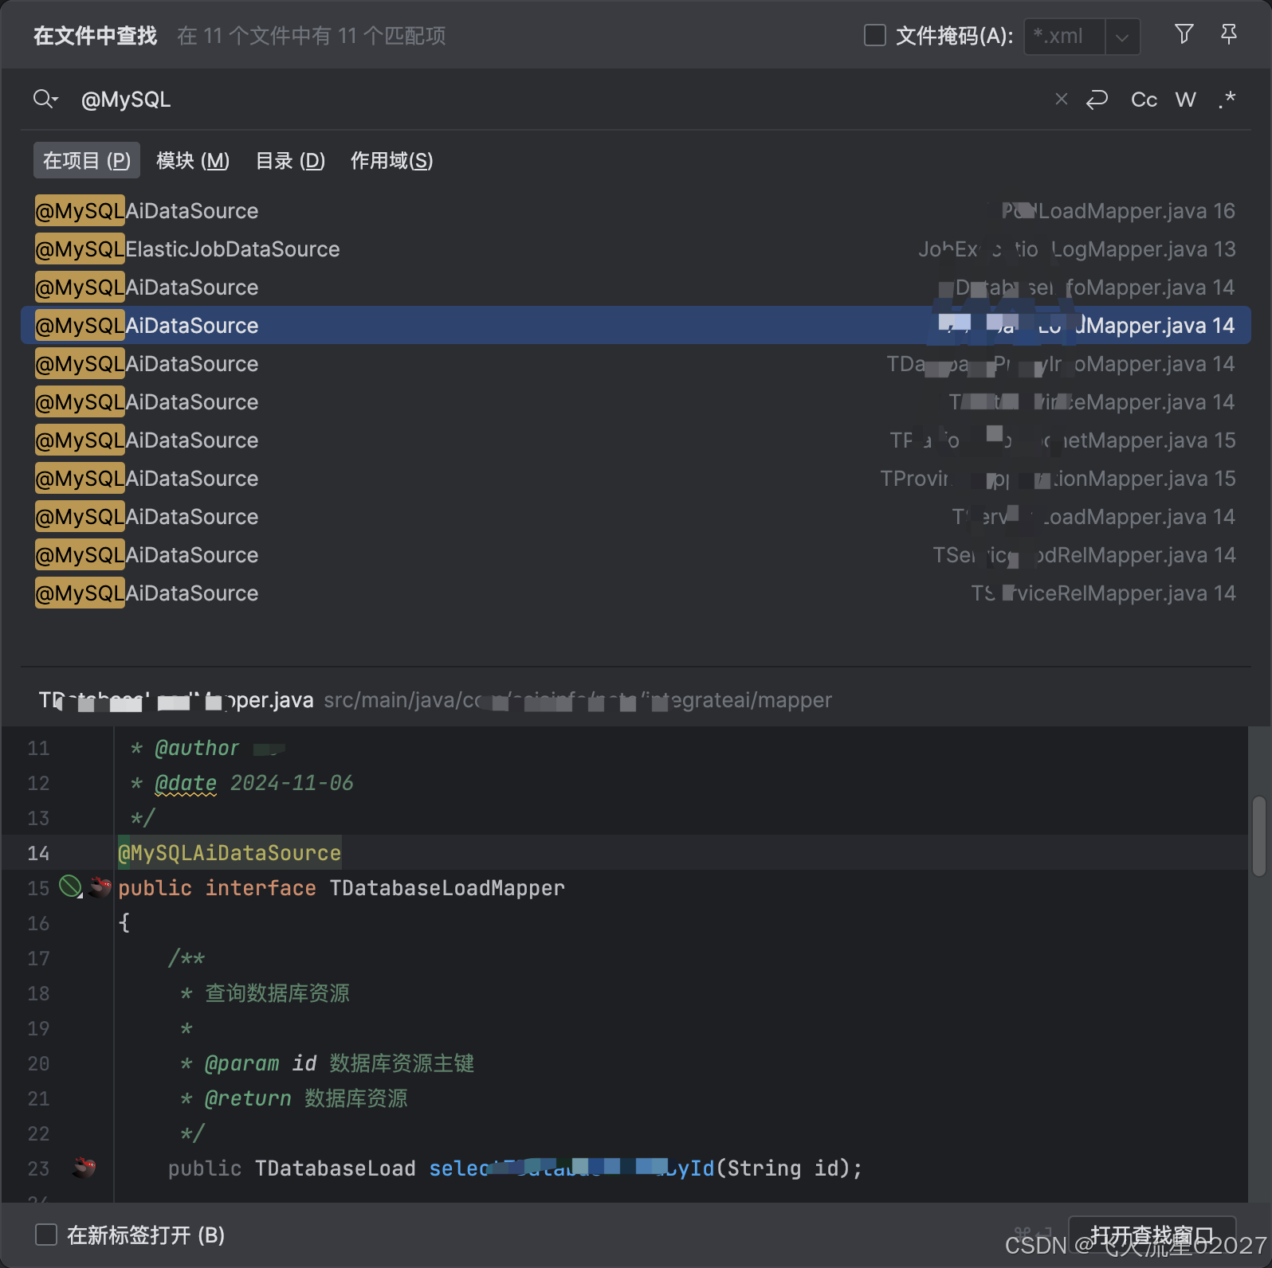Screen dimensions: 1272x1268
Task: Click the search history magnifier icon
Action: (x=45, y=99)
